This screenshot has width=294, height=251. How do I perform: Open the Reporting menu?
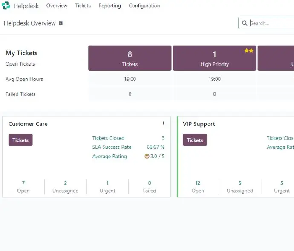pyautogui.click(x=110, y=6)
